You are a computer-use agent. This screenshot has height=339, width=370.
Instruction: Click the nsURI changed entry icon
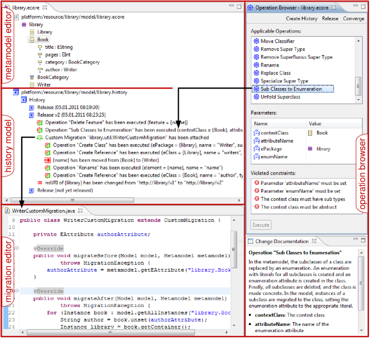click(x=40, y=183)
